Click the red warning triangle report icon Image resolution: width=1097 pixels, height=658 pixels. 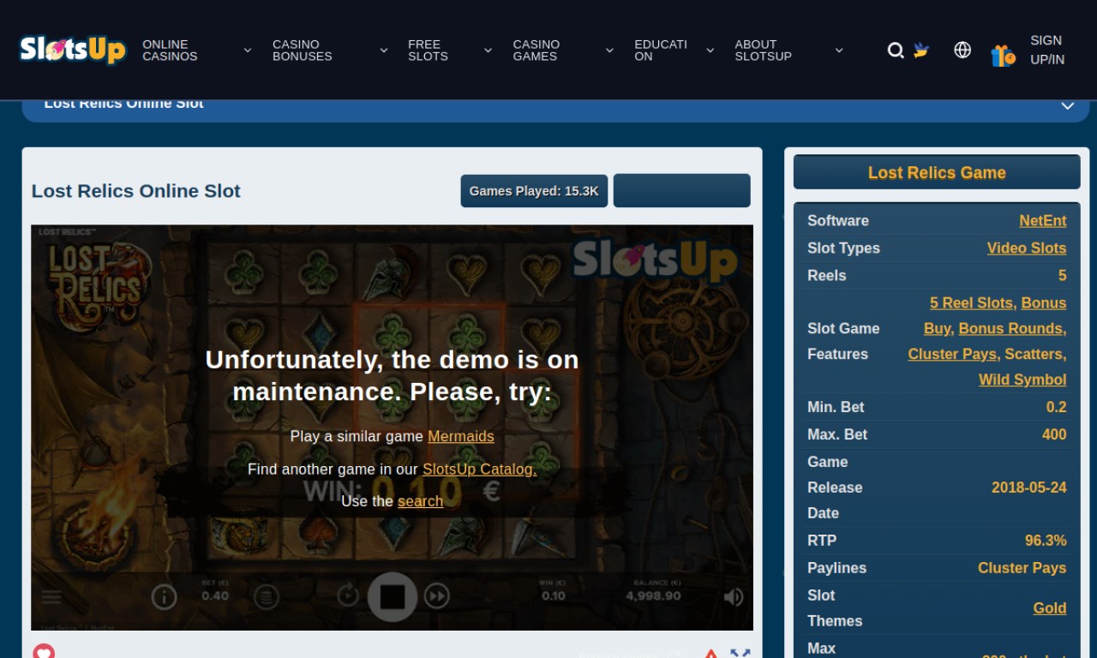[x=710, y=654]
